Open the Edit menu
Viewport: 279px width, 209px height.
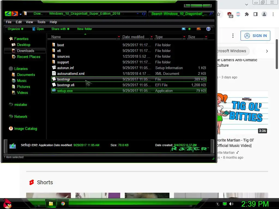pos(19,22)
